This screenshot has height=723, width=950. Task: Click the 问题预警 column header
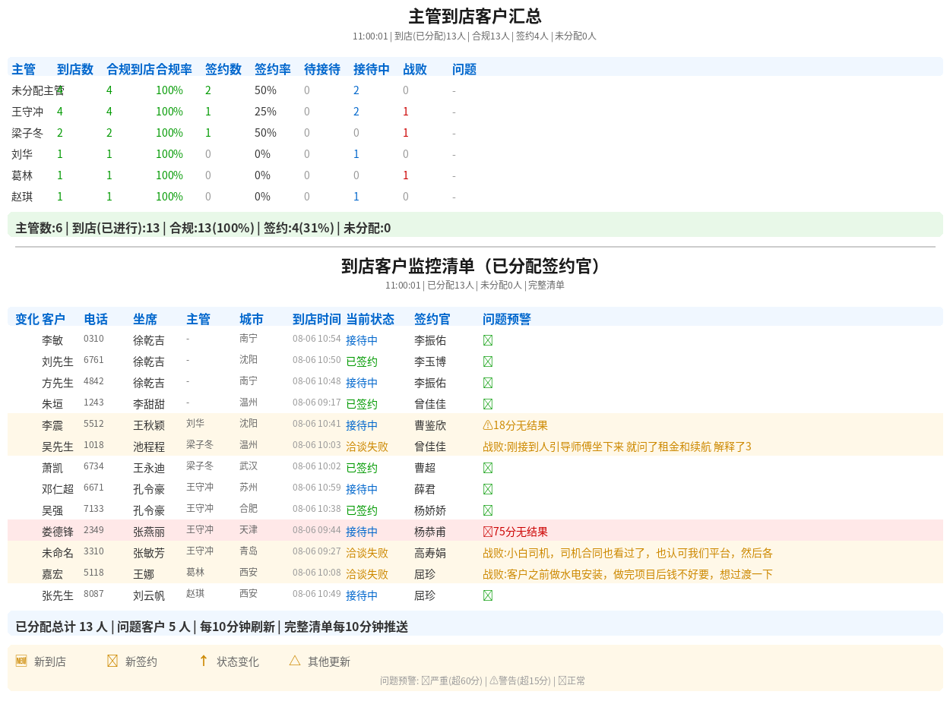click(x=507, y=319)
